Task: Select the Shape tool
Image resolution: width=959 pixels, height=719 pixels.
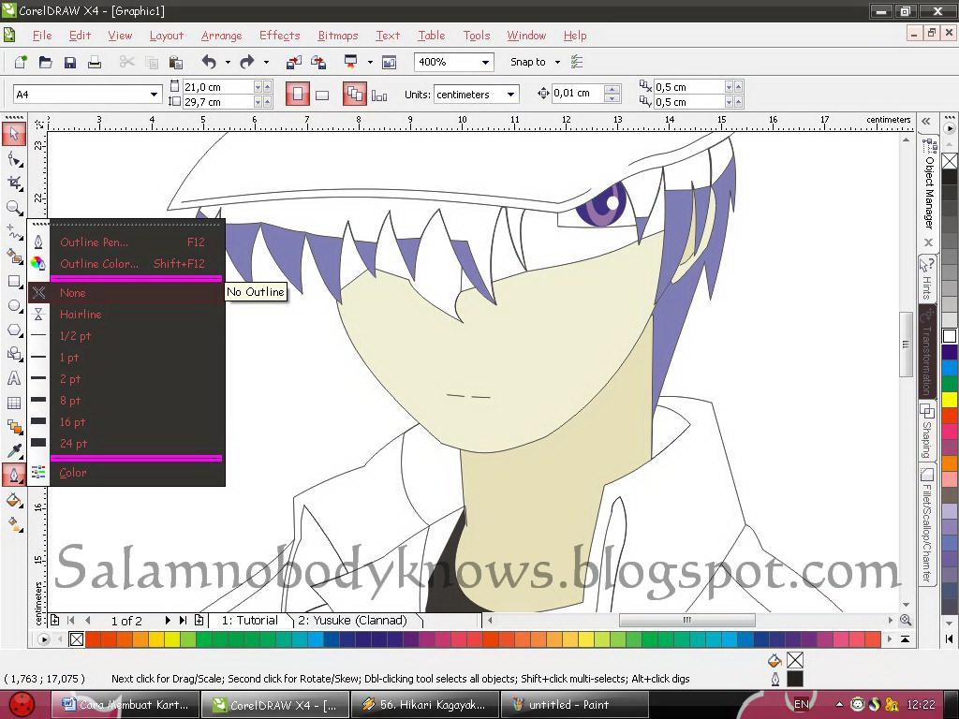Action: coord(14,159)
